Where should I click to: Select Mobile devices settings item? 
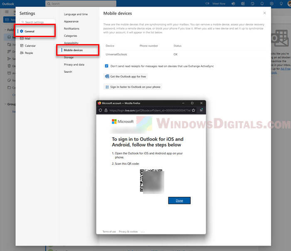pos(73,50)
